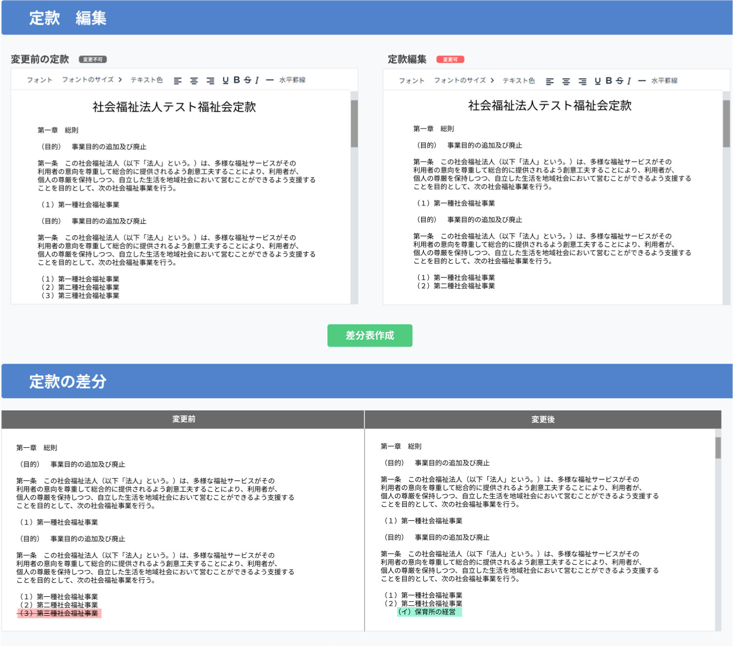Open テキスト色 color picker in 定款編集 toolbar
733x646 pixels.
519,81
